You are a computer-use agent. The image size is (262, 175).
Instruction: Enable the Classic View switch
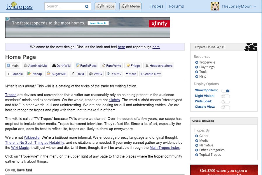click(x=226, y=107)
